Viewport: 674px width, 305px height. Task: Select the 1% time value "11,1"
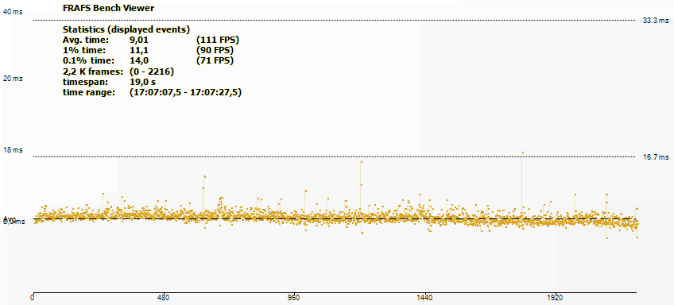(139, 50)
